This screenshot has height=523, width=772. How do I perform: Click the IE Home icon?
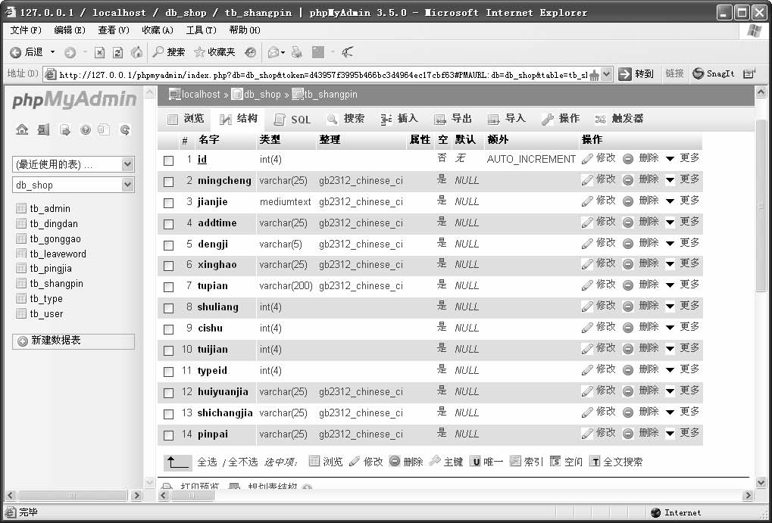[136, 52]
